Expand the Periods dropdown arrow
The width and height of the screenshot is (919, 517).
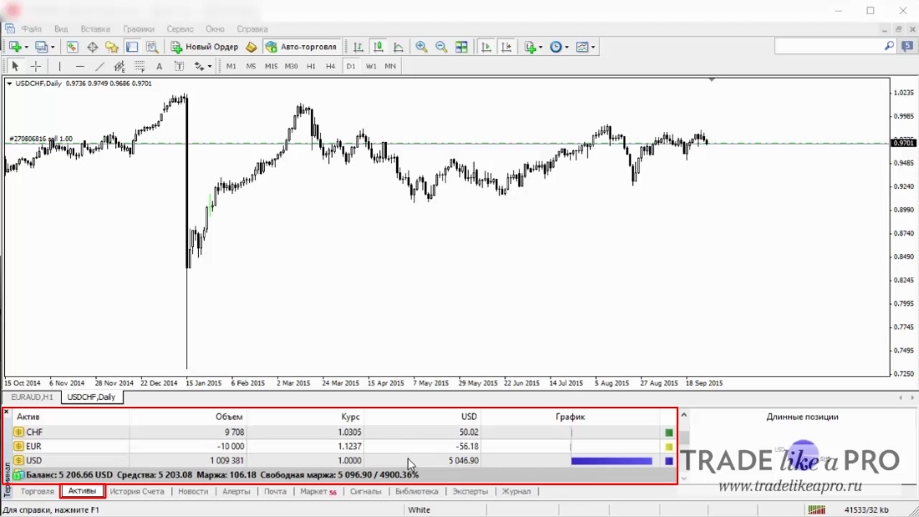point(566,47)
